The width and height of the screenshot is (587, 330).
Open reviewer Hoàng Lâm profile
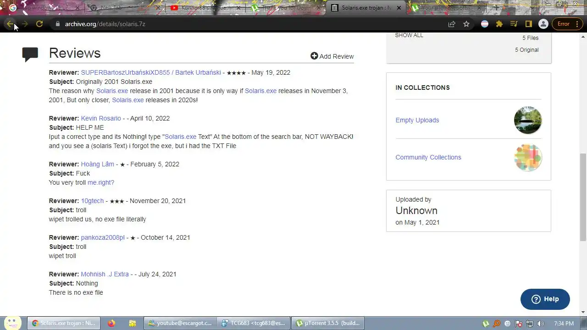click(x=98, y=164)
